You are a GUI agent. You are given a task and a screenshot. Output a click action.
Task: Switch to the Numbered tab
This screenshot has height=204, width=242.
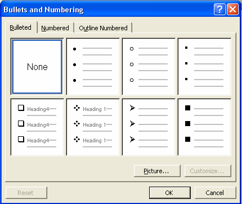pyautogui.click(x=55, y=28)
